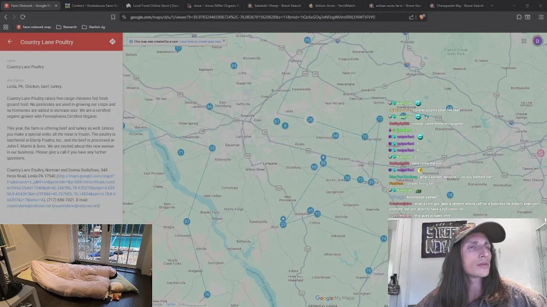Click the address bar URL

click(x=253, y=17)
